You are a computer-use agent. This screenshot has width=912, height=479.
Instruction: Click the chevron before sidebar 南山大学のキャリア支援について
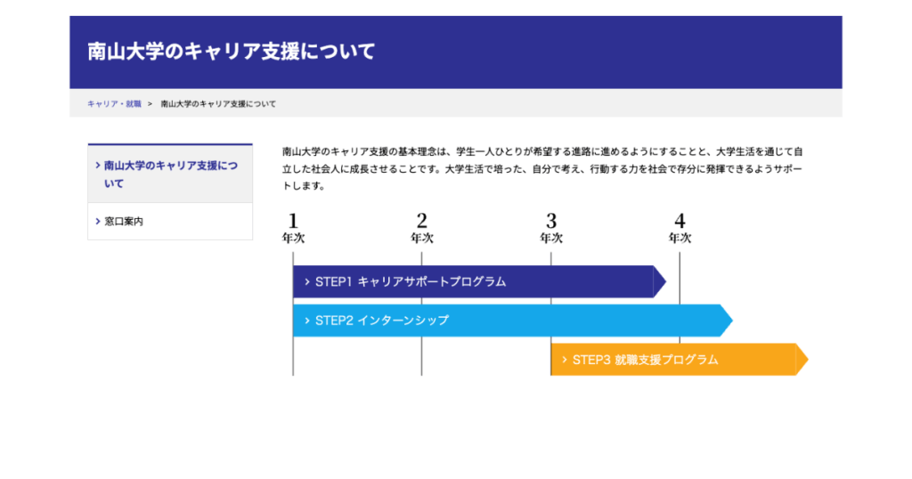[x=97, y=166]
